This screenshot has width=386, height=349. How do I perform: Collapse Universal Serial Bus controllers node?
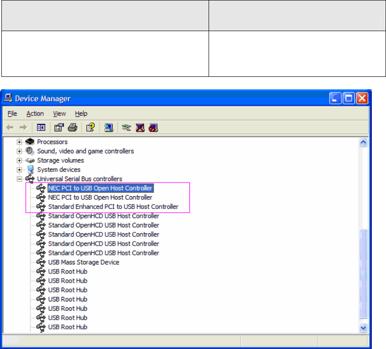19,179
